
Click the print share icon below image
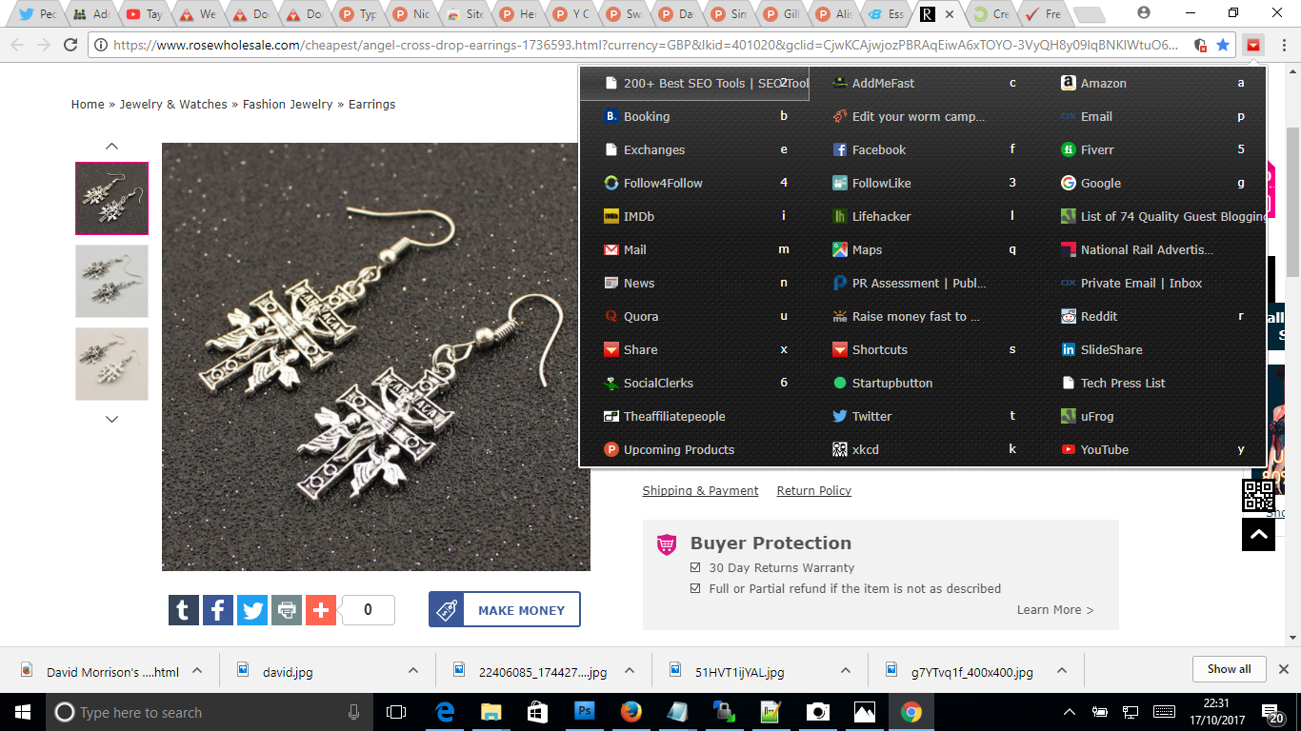[287, 610]
